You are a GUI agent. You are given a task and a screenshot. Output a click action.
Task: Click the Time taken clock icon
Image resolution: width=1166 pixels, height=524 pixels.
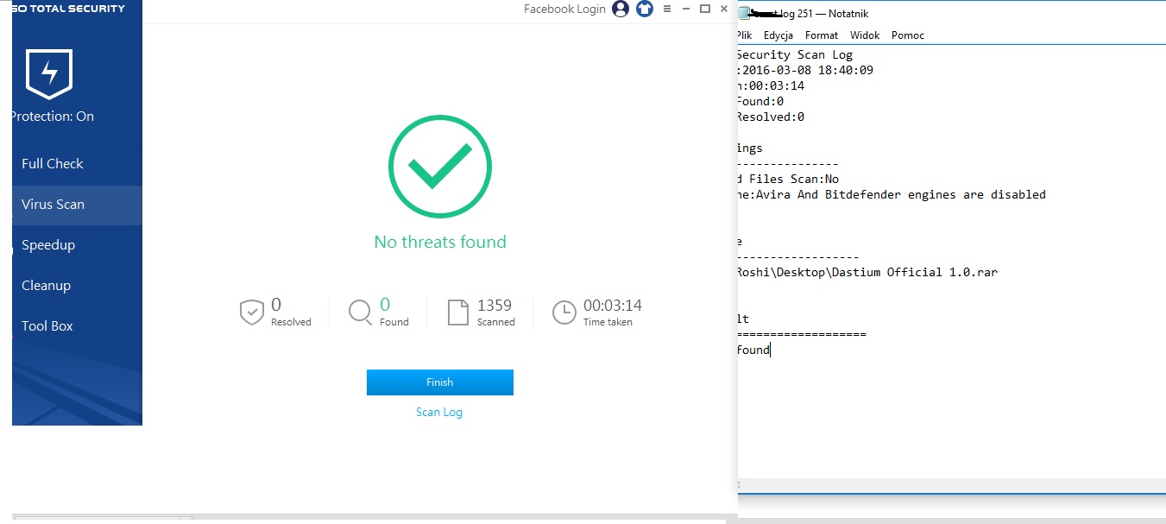pos(564,313)
